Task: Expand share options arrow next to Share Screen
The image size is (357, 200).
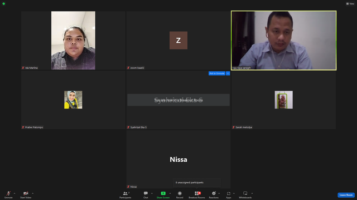Action: [170, 193]
